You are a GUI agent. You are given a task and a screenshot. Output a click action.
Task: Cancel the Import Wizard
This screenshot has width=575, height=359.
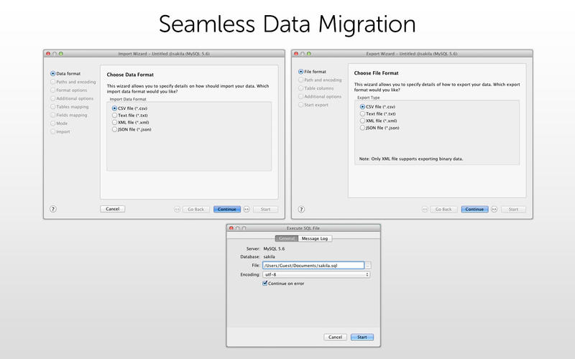click(112, 209)
